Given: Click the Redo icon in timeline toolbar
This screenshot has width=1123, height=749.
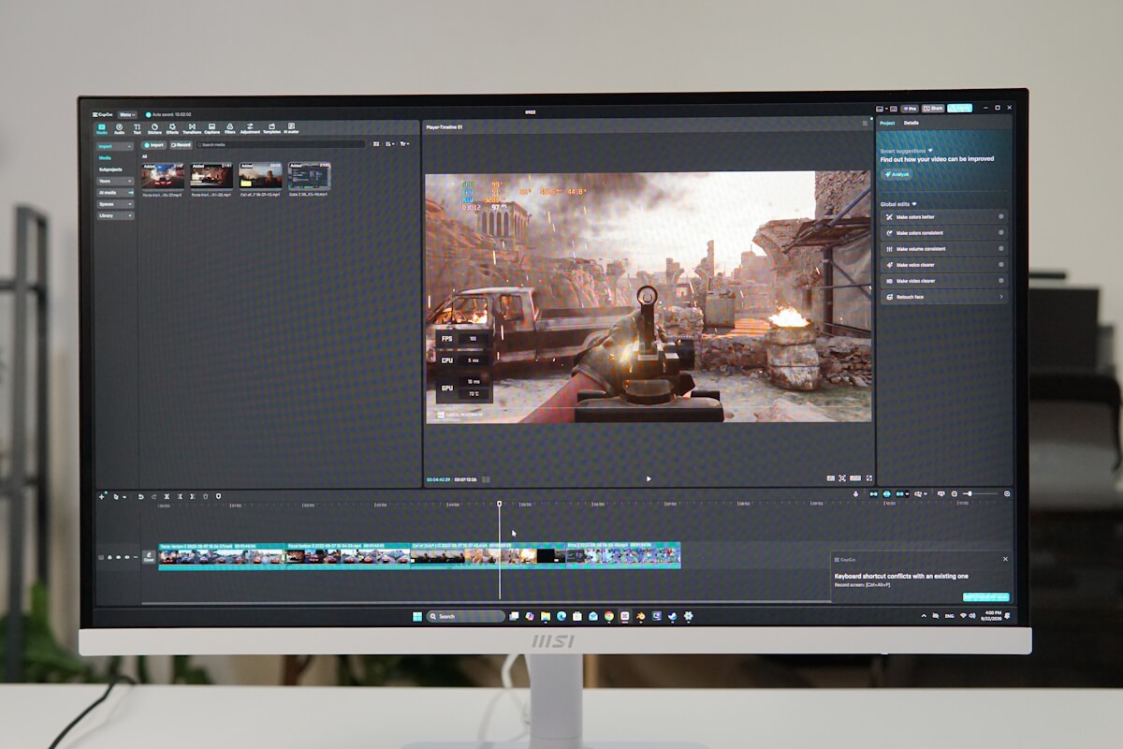Looking at the screenshot, I should (153, 496).
